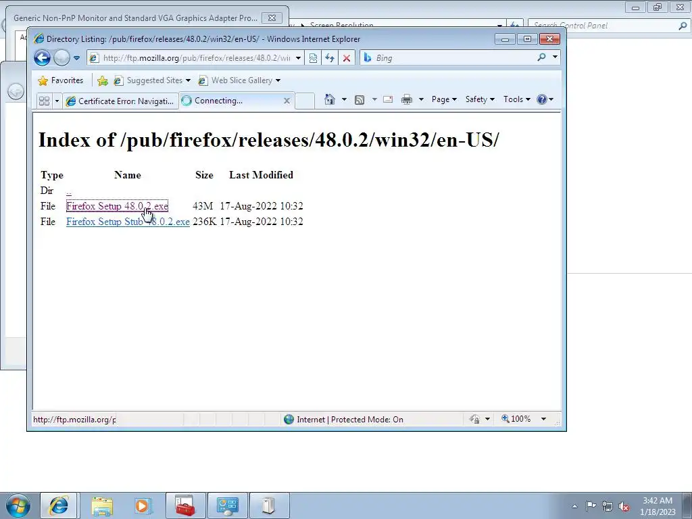Expand the tab list dropdown arrow
The height and width of the screenshot is (519, 692).
[57, 101]
